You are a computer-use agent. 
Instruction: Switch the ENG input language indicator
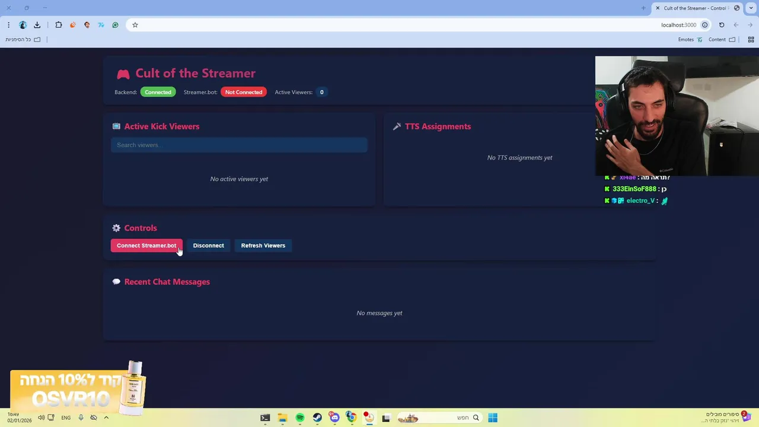tap(66, 418)
